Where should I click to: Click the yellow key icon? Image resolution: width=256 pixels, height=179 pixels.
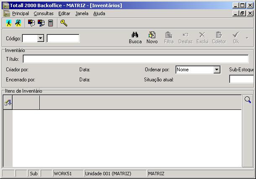tap(64, 23)
